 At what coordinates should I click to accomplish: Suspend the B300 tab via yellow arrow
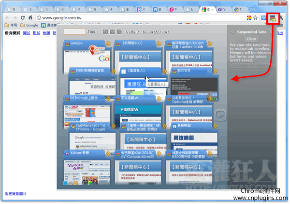click(210, 153)
